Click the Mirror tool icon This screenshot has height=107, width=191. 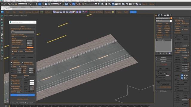tap(99, 4)
